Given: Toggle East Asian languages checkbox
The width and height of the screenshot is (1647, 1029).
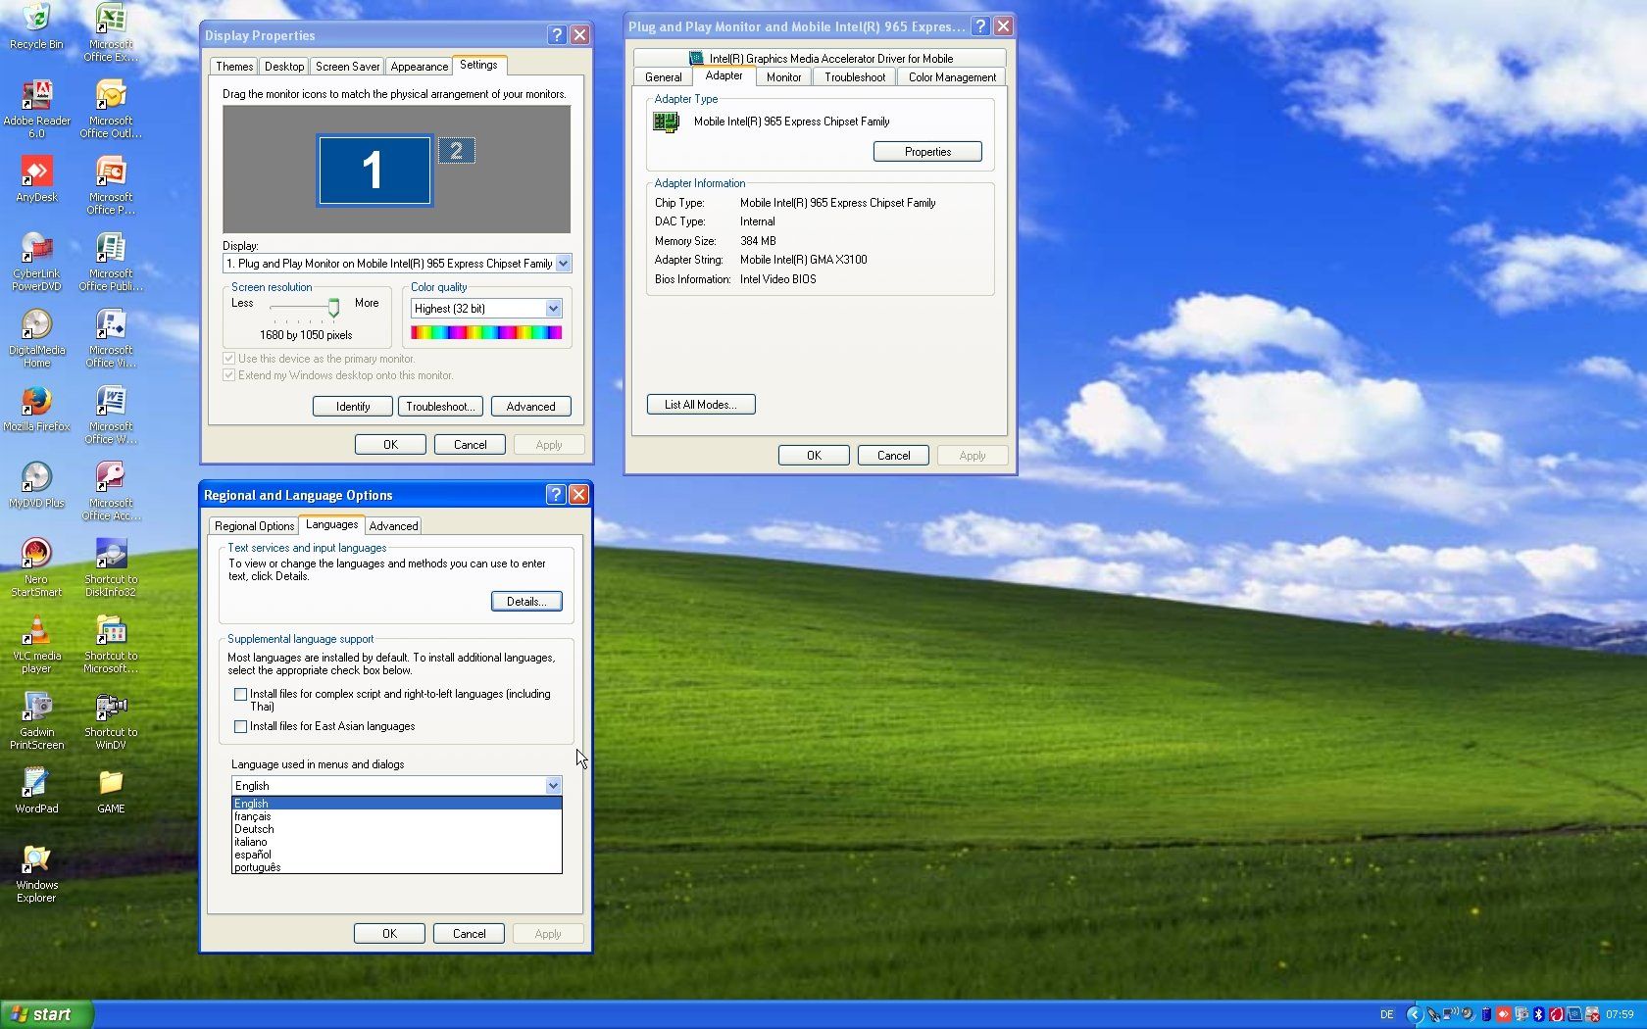Looking at the screenshot, I should click(240, 726).
